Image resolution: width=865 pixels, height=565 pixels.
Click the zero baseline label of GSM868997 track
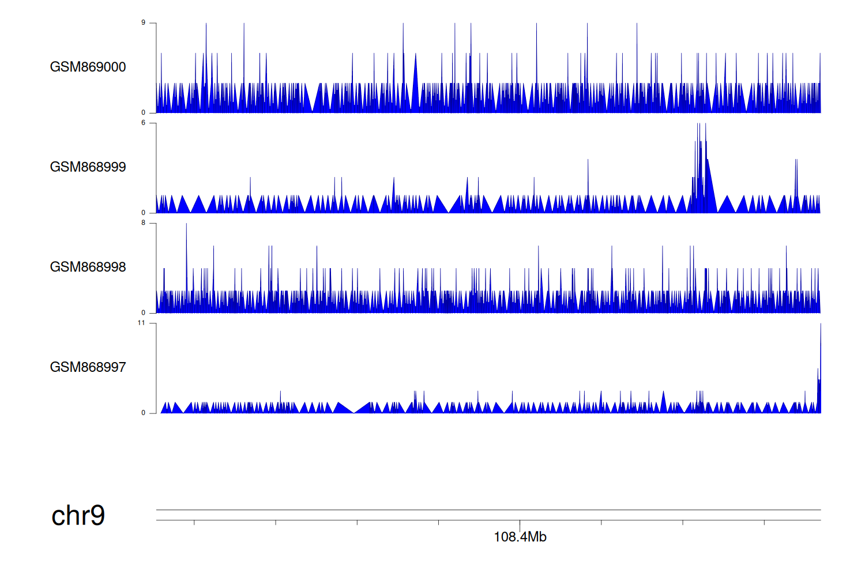[x=144, y=413]
